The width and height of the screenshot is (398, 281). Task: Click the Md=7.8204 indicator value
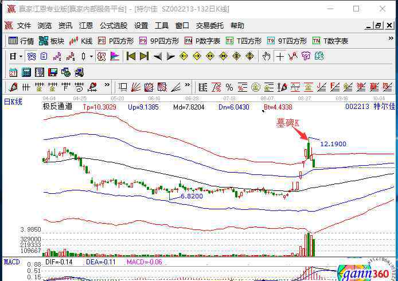(x=189, y=107)
